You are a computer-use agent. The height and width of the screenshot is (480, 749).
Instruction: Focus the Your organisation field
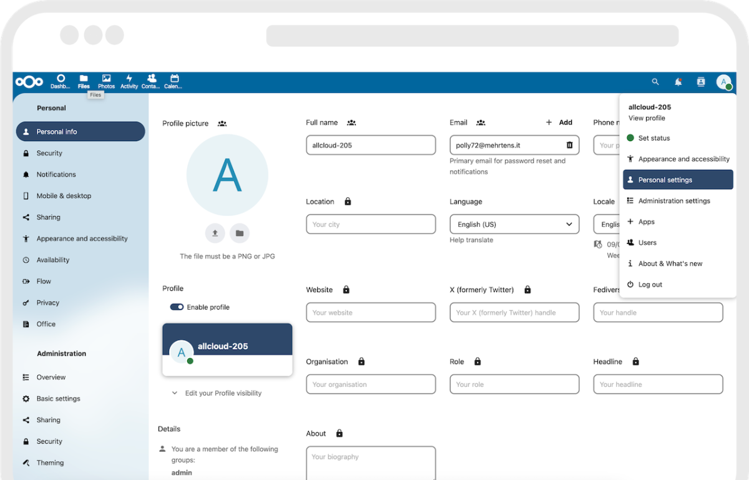point(371,384)
